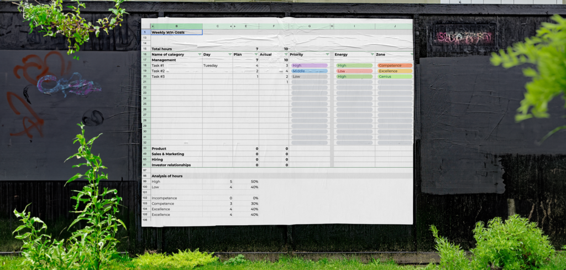Select row 16 header
This screenshot has height=270, width=566.
(146, 55)
